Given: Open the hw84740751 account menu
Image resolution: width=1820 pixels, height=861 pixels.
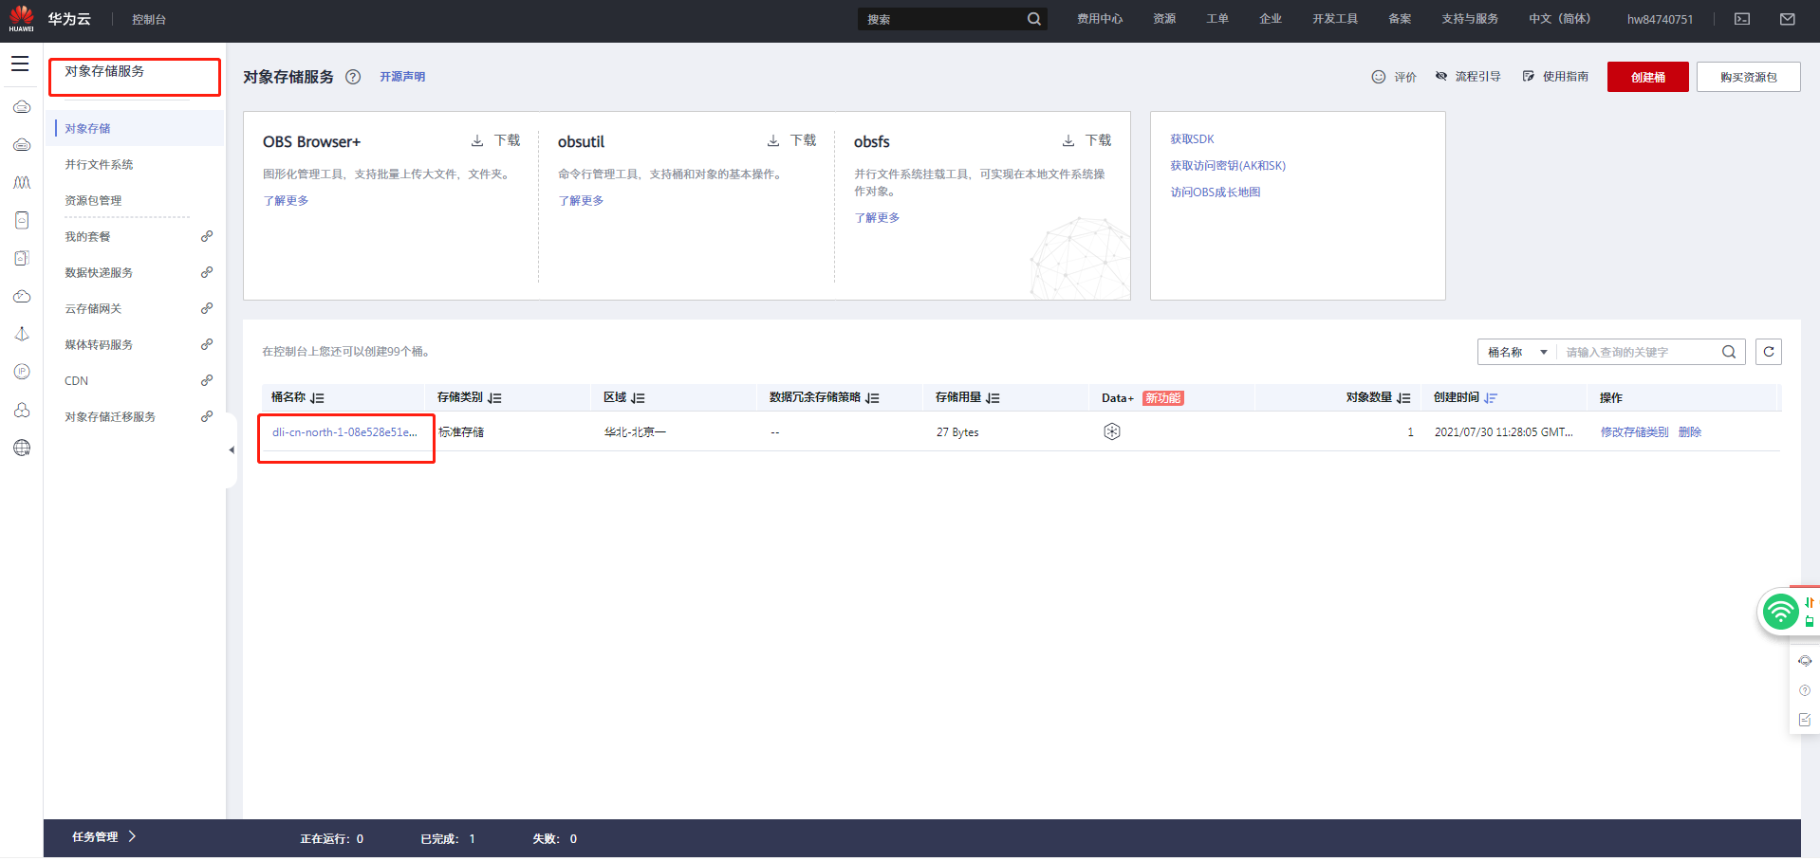Looking at the screenshot, I should pos(1660,19).
